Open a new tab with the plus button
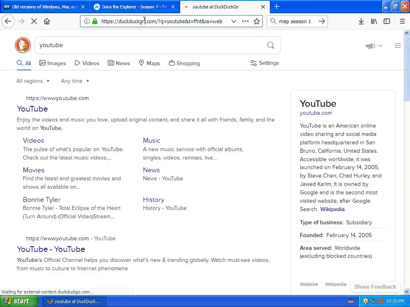410x307 pixels. point(277,6)
